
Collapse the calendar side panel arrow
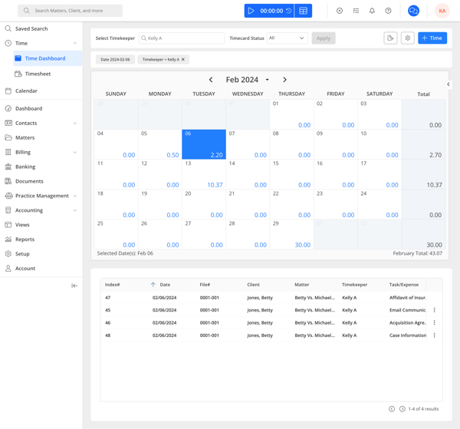pyautogui.click(x=449, y=84)
